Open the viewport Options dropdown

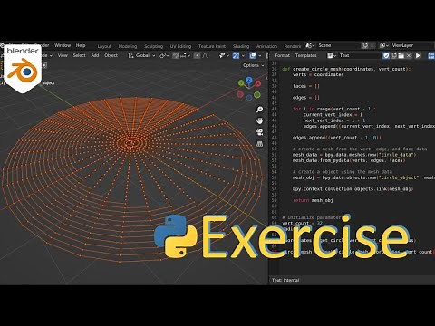pyautogui.click(x=253, y=65)
